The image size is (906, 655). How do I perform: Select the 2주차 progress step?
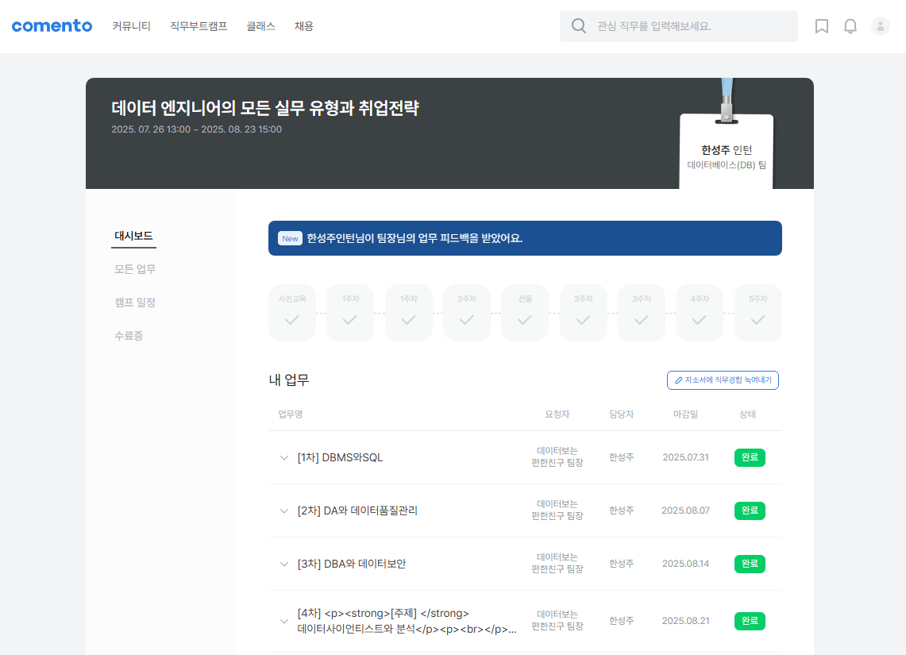tap(467, 313)
